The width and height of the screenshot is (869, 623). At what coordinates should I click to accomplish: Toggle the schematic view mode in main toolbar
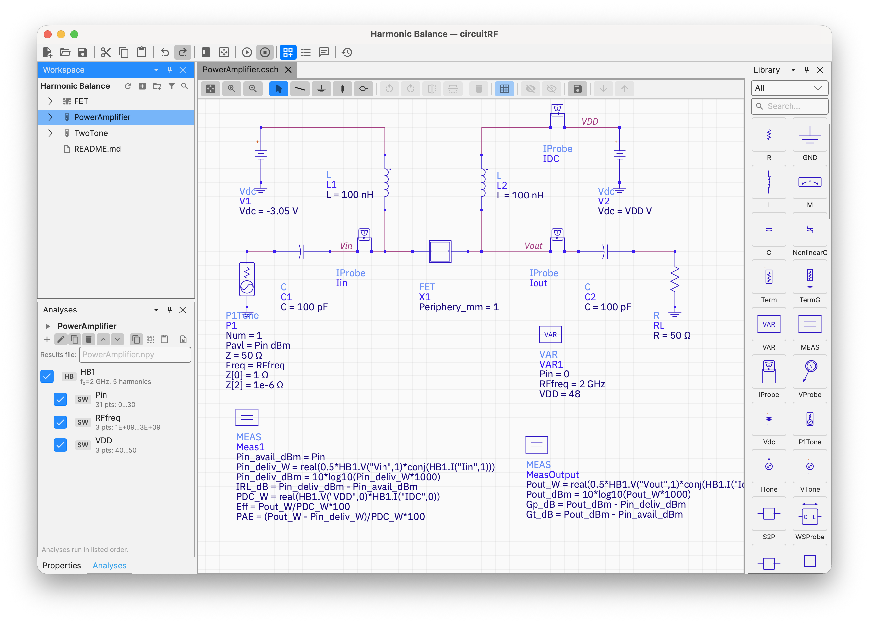(x=288, y=52)
